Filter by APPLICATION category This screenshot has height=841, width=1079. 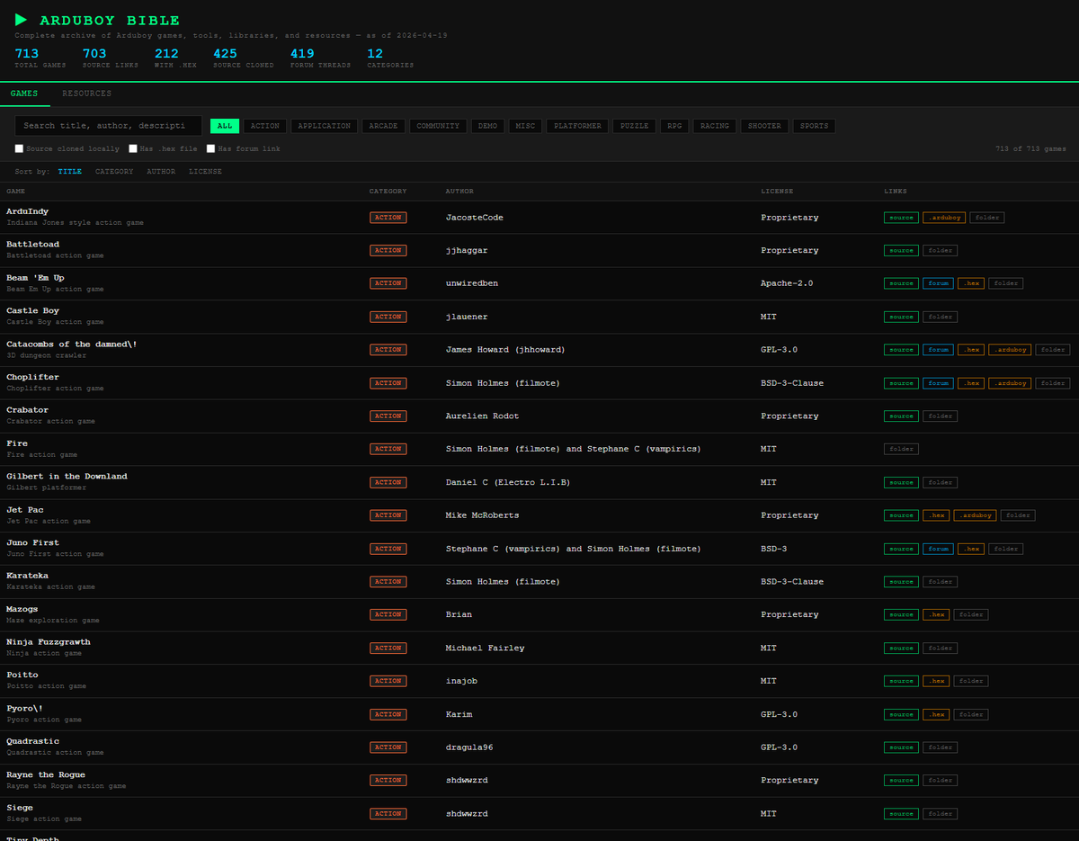click(325, 126)
